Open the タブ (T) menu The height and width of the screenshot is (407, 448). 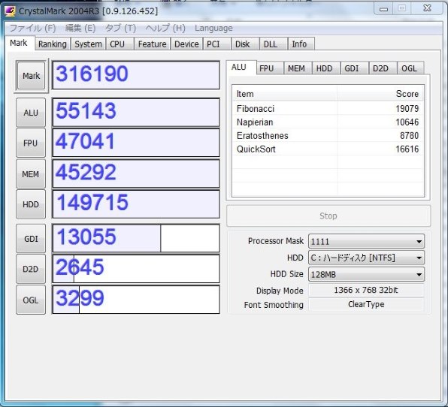[x=120, y=28]
